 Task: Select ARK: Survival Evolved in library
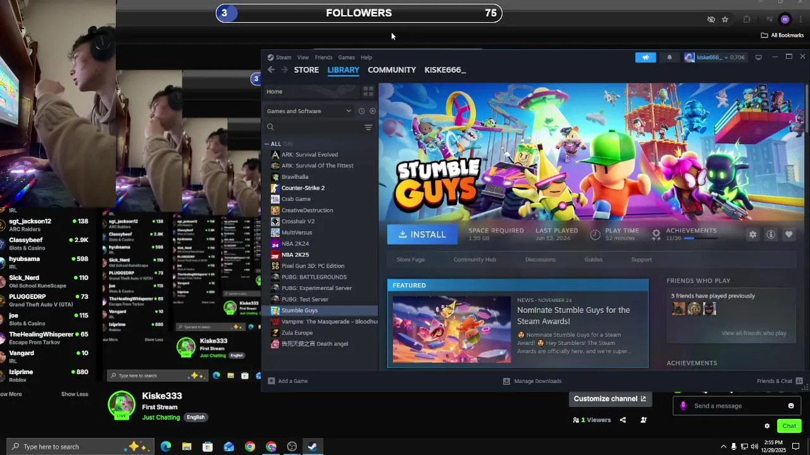coord(309,154)
